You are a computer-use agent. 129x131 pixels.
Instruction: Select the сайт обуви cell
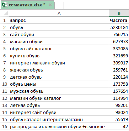(x=59, y=34)
